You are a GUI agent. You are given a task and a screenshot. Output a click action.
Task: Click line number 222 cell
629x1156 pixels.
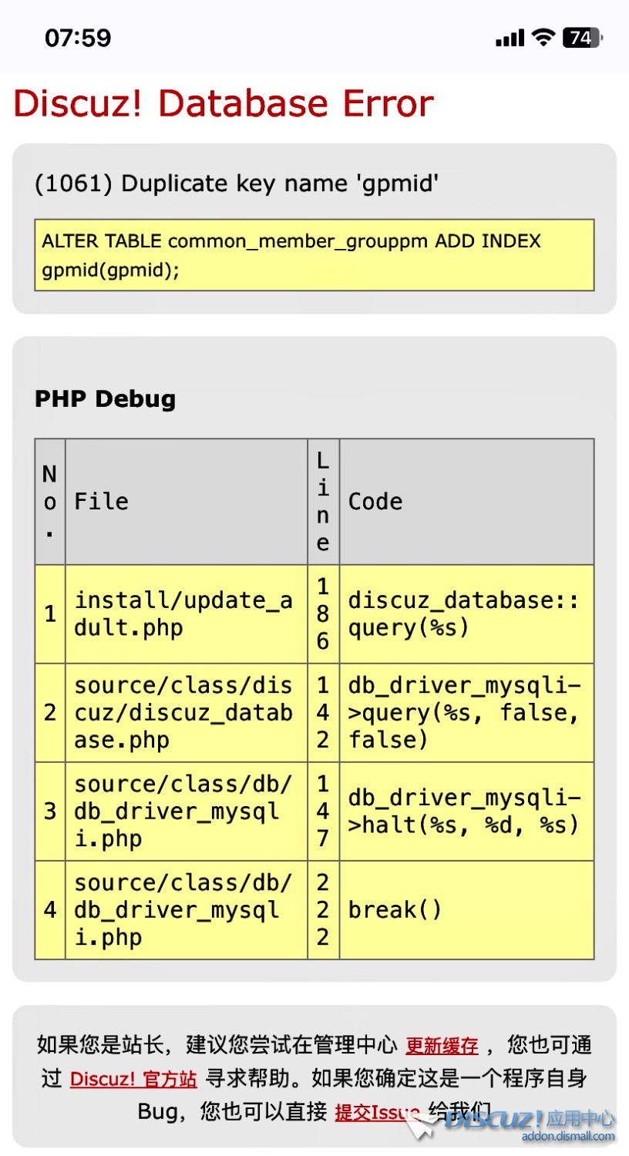point(324,910)
